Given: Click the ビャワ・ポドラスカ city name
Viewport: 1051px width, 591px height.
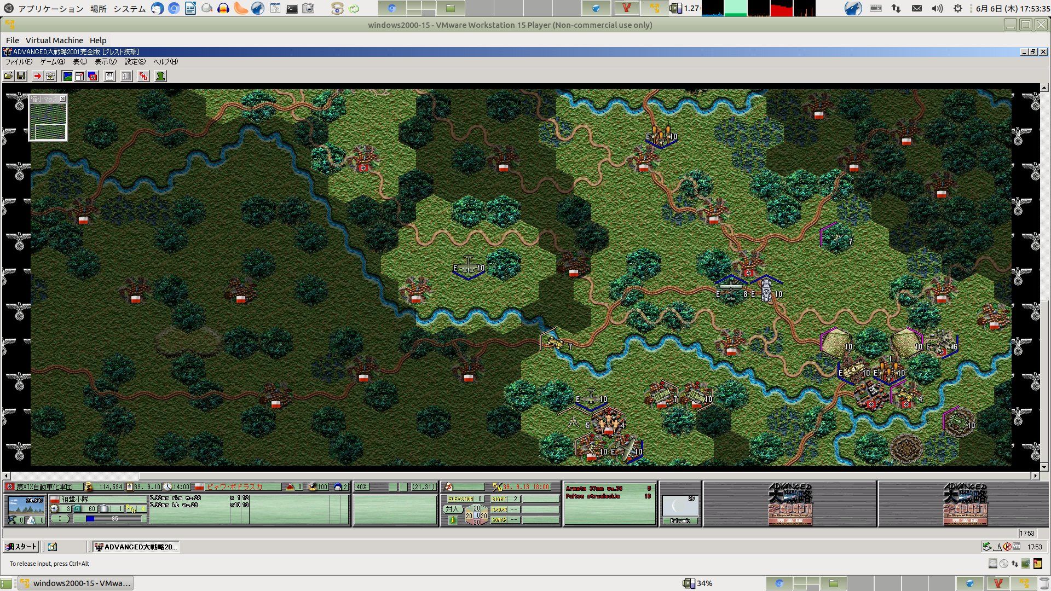Looking at the screenshot, I should [234, 487].
